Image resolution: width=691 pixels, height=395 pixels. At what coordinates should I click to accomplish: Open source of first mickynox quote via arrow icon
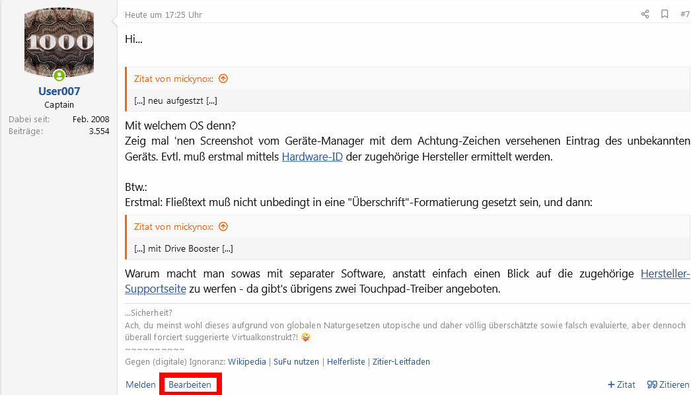[223, 78]
